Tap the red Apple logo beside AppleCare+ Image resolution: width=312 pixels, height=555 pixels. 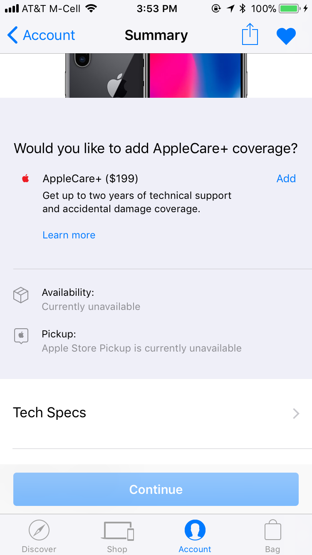[x=26, y=179]
